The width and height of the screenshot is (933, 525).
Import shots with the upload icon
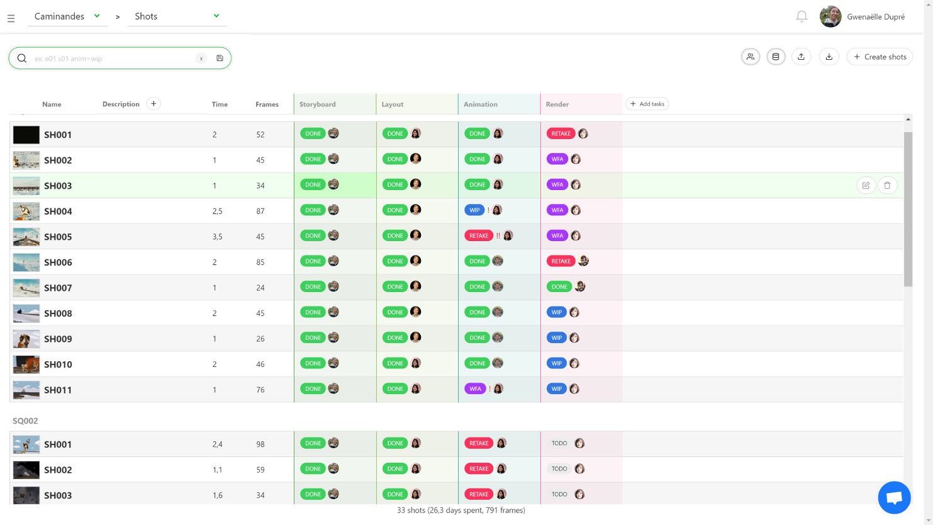coord(801,57)
